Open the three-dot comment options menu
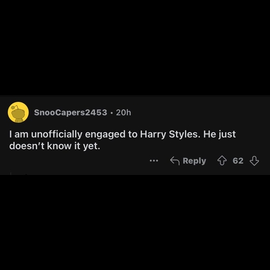This screenshot has height=270, width=270. pos(154,160)
